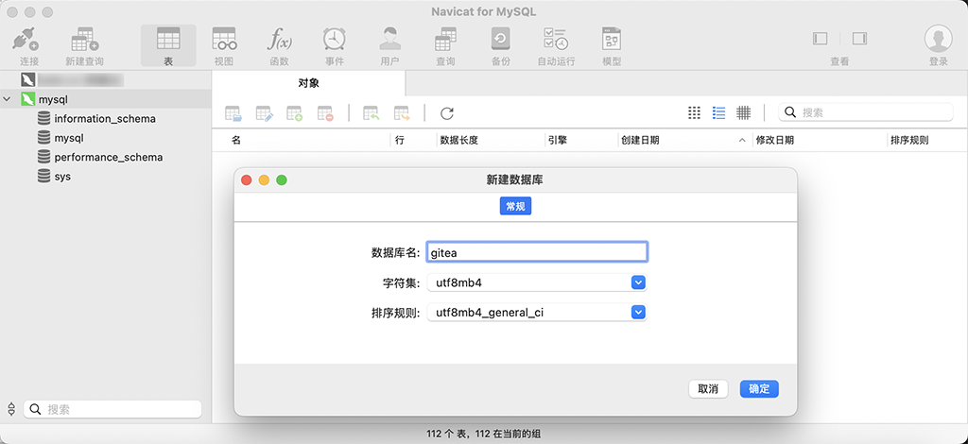The width and height of the screenshot is (968, 444).
Task: Switch to detail table view
Action: (x=743, y=112)
